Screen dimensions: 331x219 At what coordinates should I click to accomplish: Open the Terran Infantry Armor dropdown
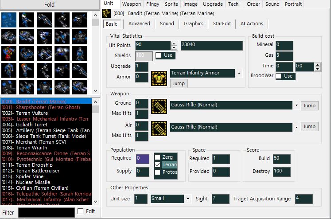239,73
